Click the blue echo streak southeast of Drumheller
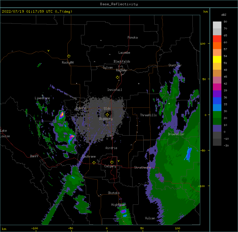This screenshot has width=238, height=232. click(x=188, y=154)
